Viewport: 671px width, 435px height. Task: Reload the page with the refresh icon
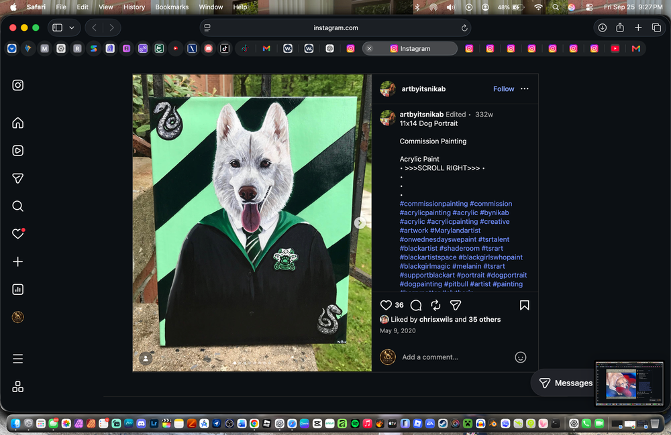[464, 27]
